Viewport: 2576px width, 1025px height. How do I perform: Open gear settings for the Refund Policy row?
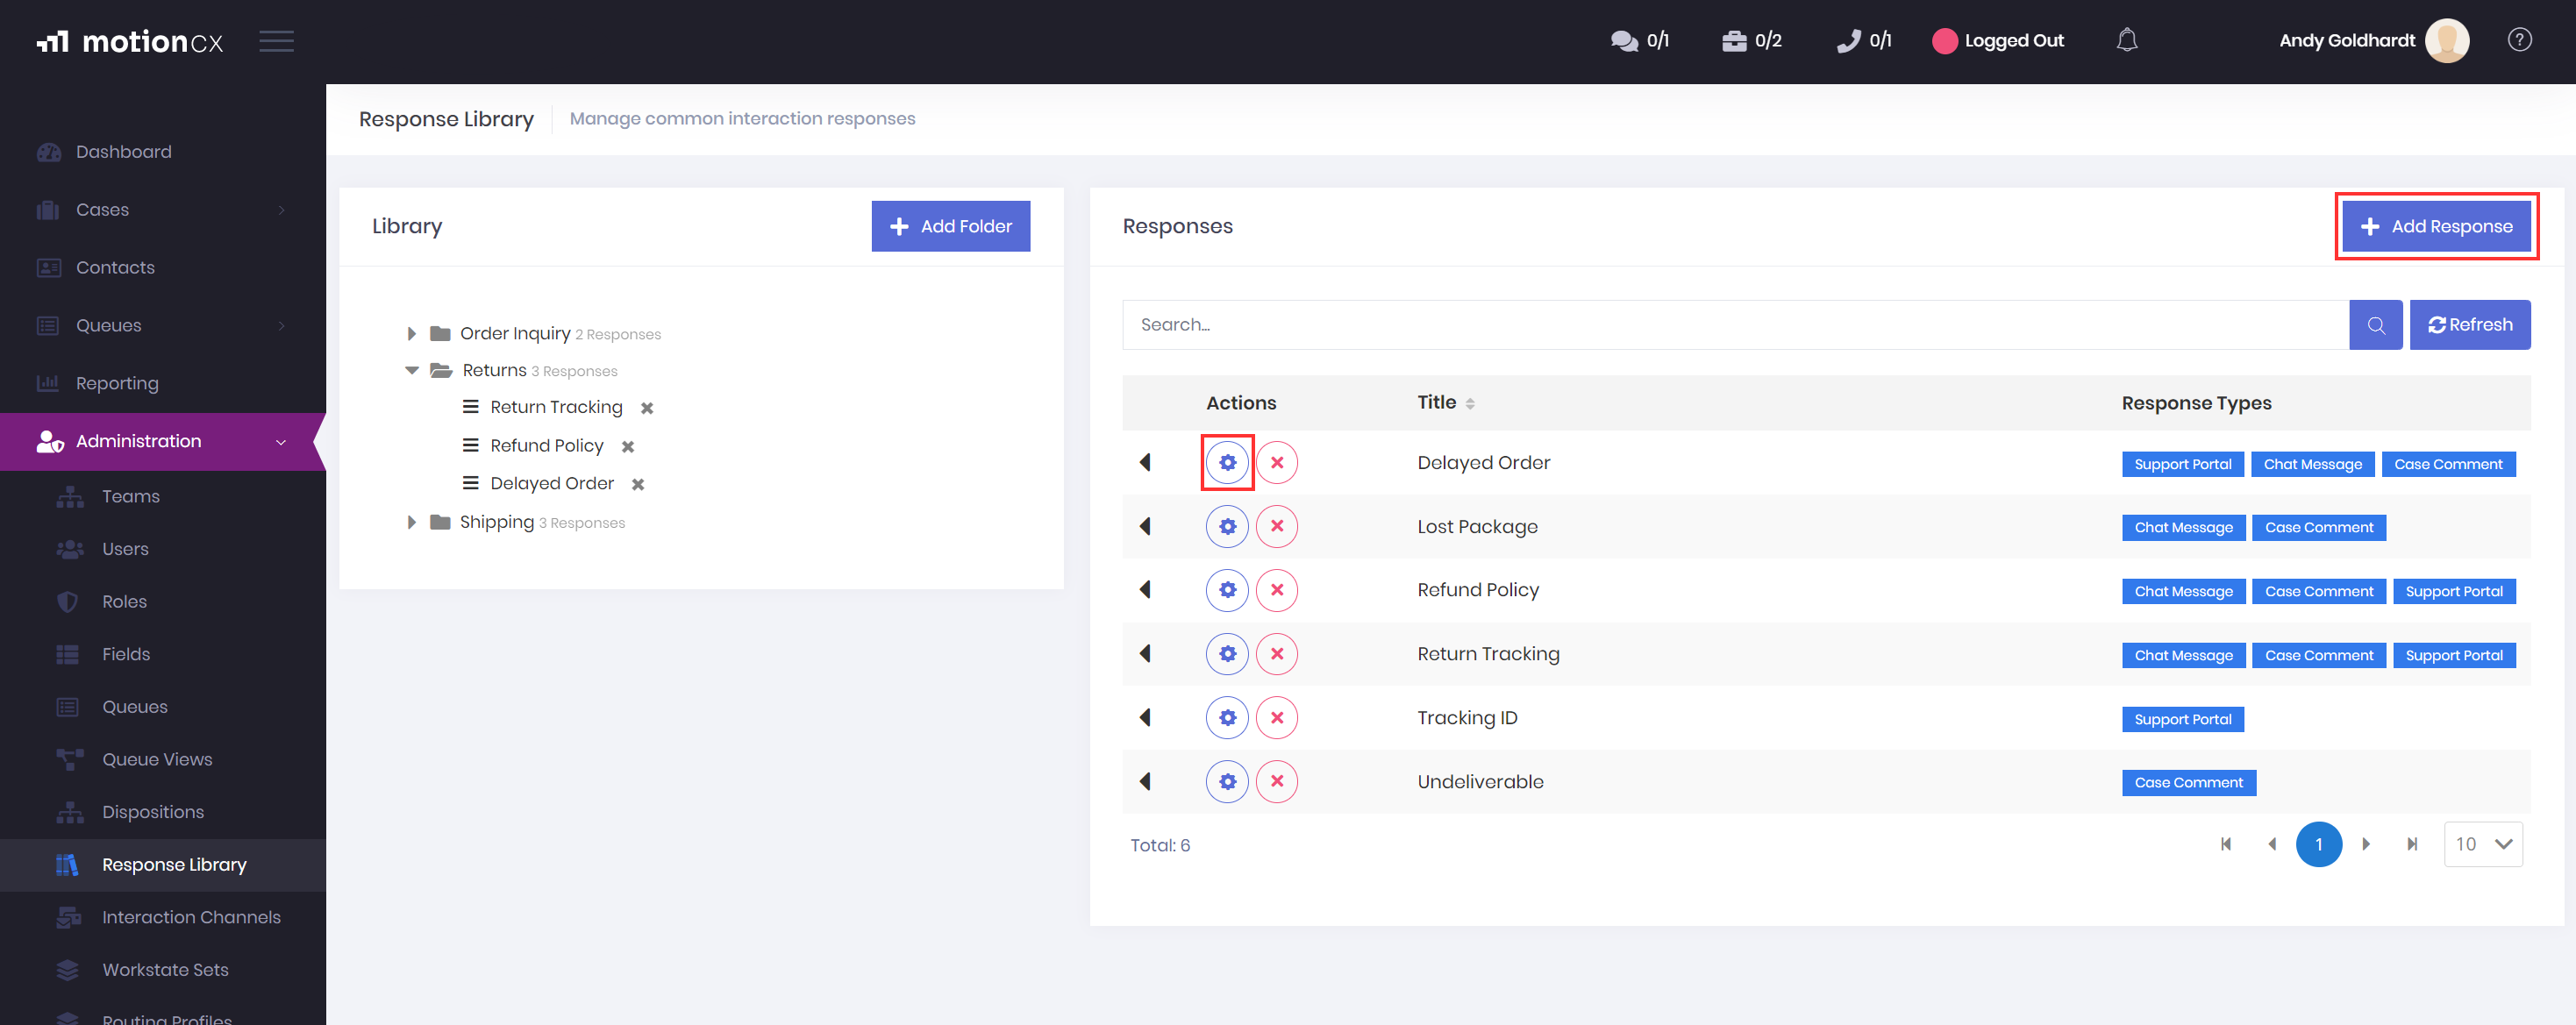click(1227, 591)
